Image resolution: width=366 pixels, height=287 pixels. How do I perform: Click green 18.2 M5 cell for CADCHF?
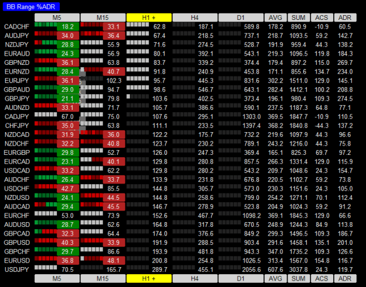coord(68,27)
